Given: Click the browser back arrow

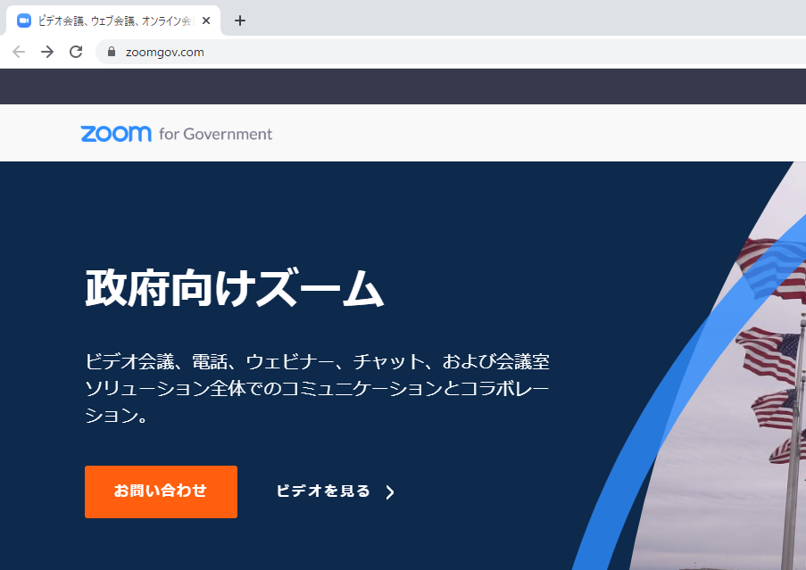Looking at the screenshot, I should pyautogui.click(x=19, y=52).
